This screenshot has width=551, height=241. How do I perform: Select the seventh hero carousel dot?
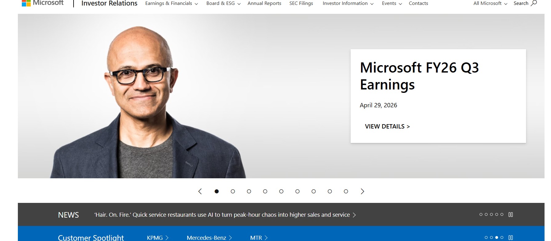coord(314,191)
